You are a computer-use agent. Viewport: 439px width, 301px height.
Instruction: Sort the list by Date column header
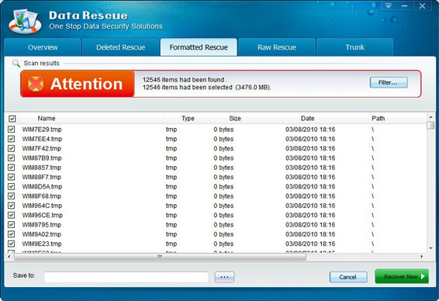click(307, 119)
